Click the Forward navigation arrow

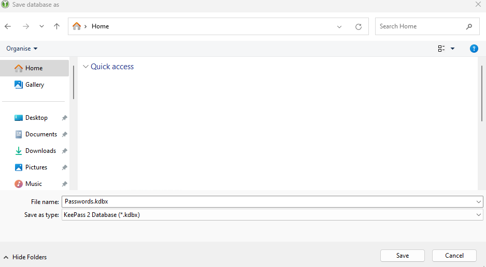click(x=25, y=26)
